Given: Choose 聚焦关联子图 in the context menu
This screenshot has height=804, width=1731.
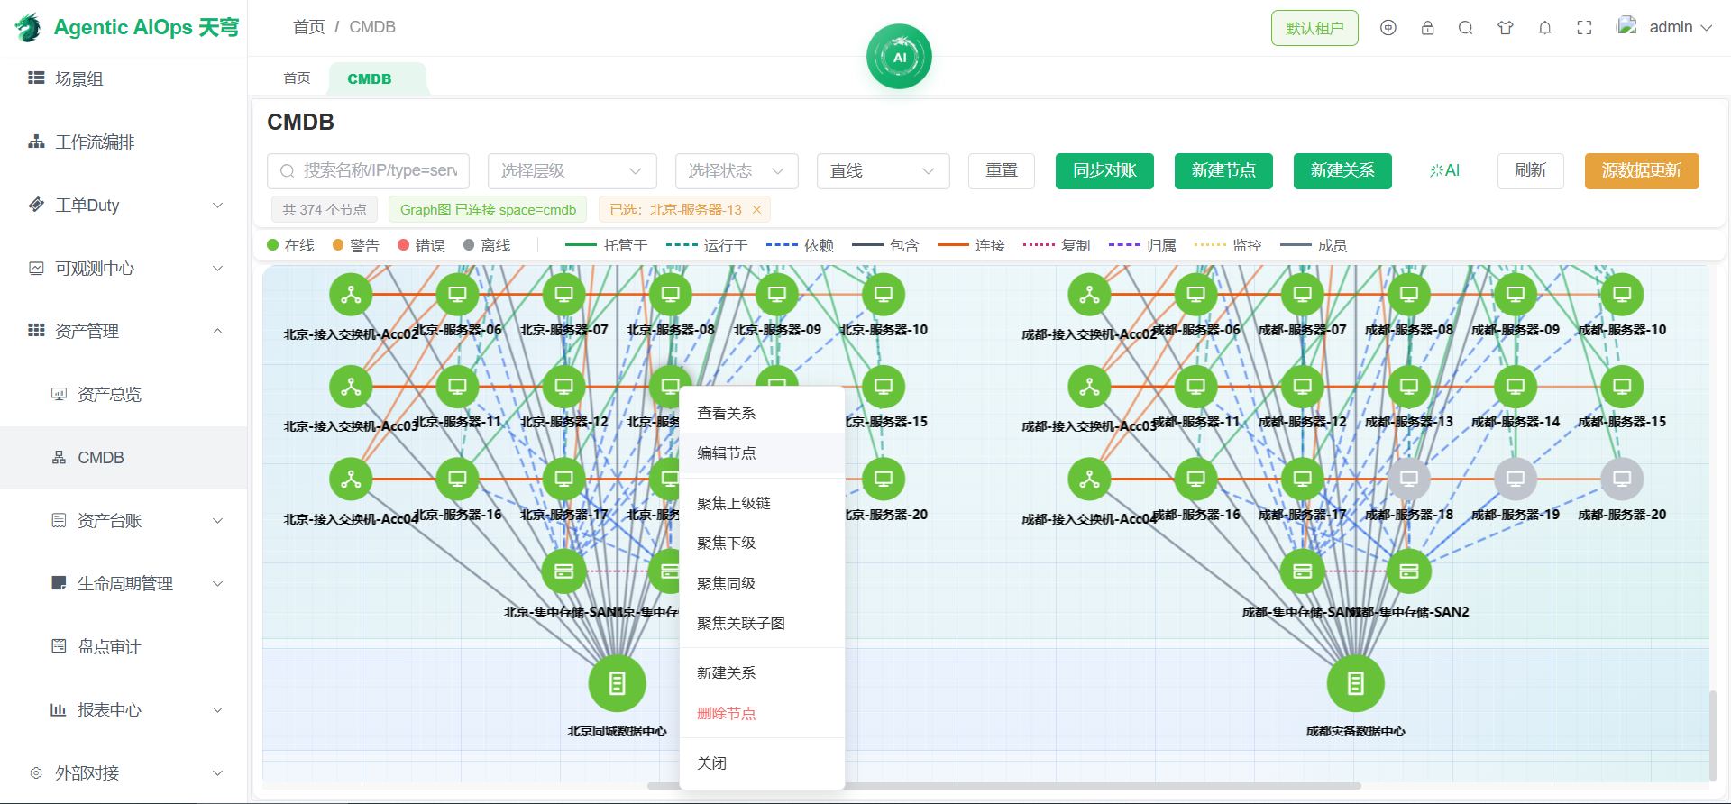Looking at the screenshot, I should [x=762, y=623].
